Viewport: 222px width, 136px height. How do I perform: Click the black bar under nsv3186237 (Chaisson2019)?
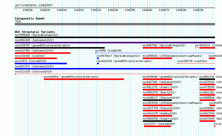157,100
